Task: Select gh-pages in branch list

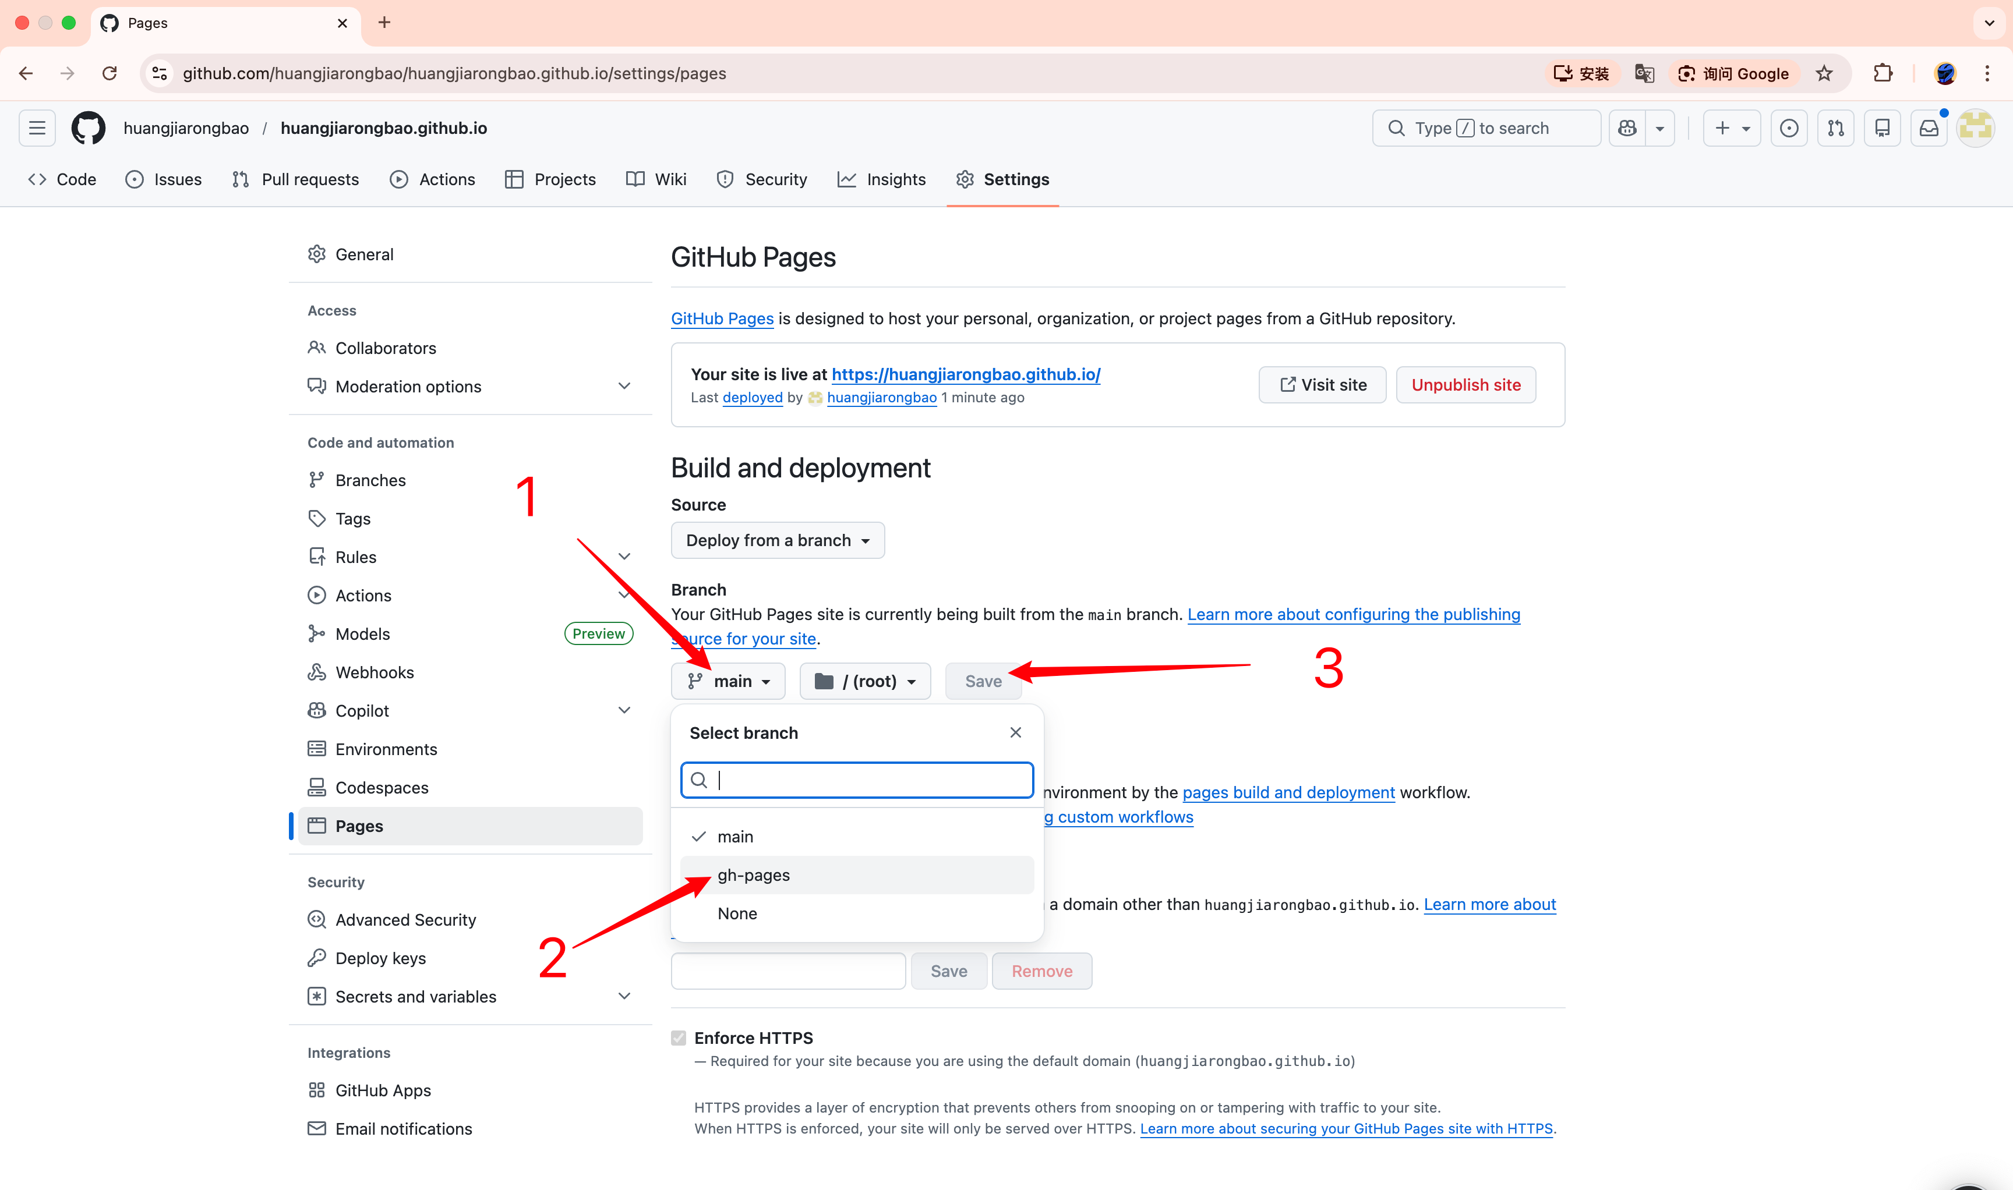Action: tap(857, 875)
